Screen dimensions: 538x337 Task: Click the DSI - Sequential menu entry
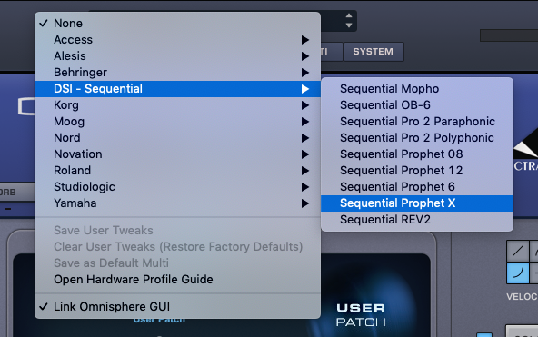click(177, 89)
